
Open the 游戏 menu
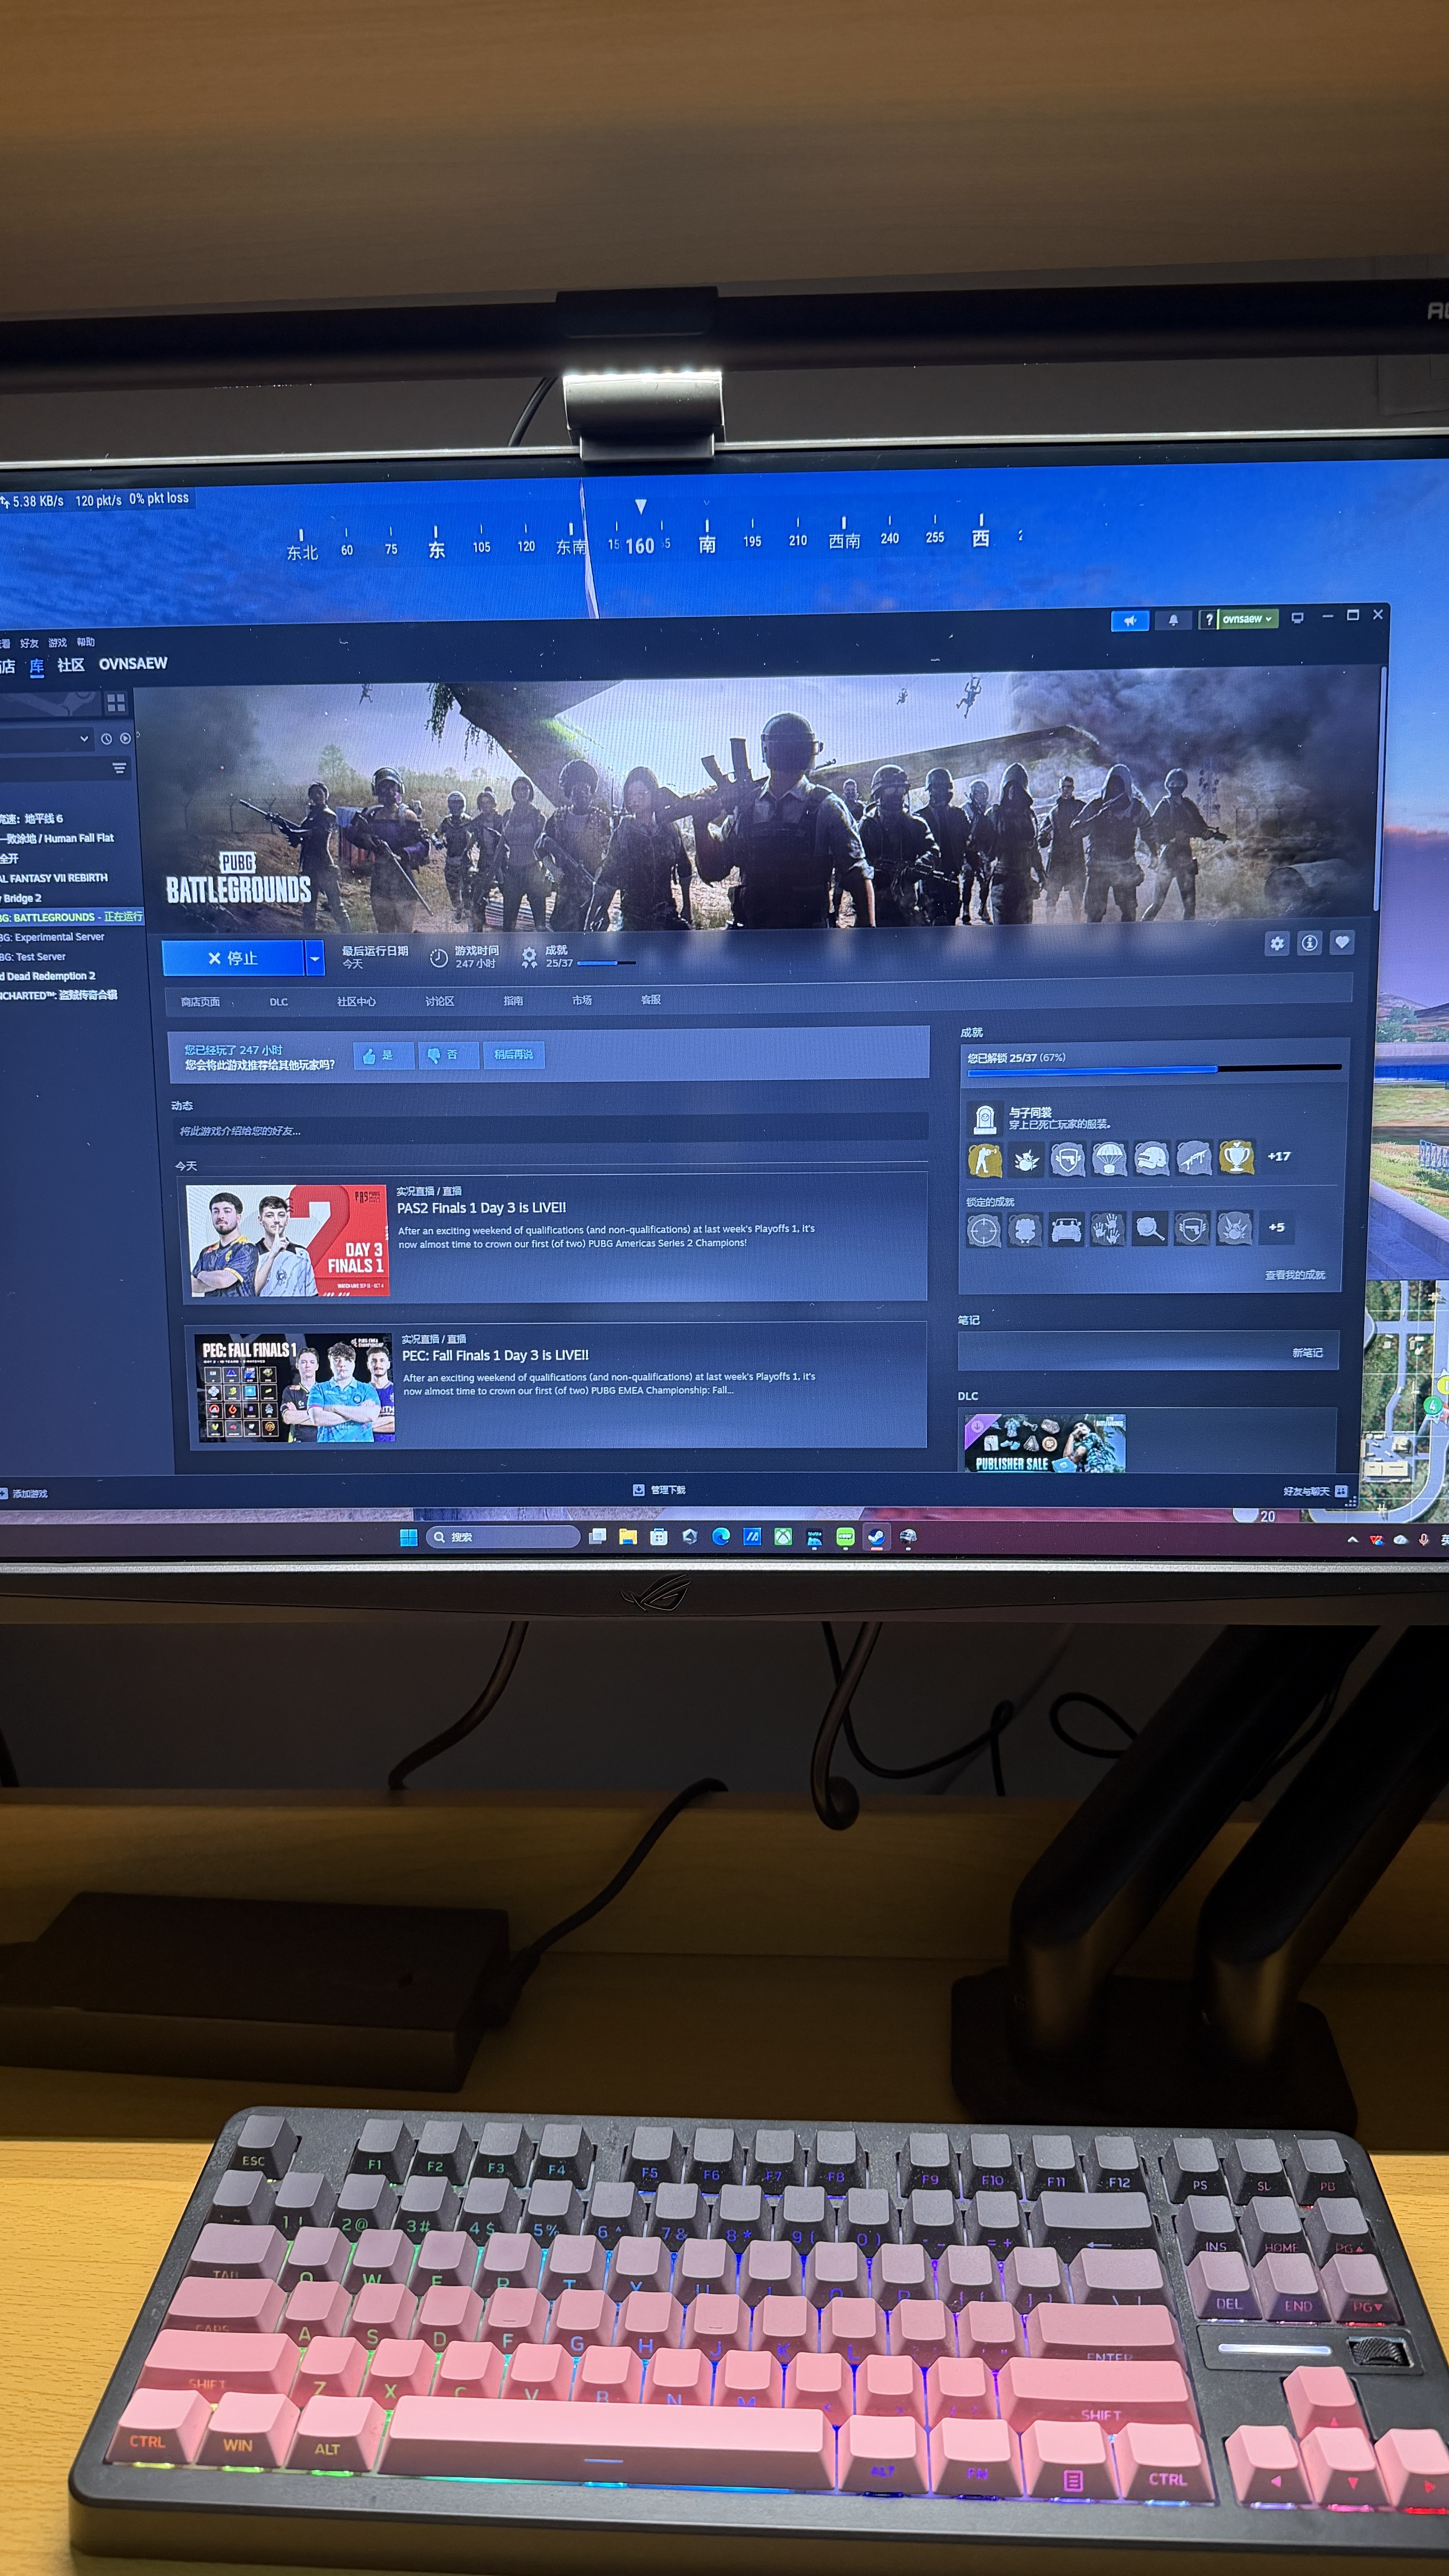tap(57, 643)
